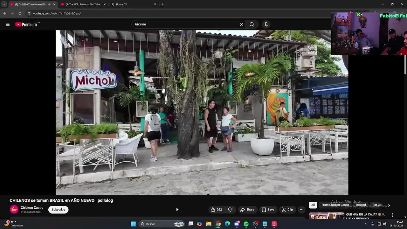Screen dimensions: 407x229
Task: Switch to Google Chrome in taskbar
Action: click(x=218, y=224)
